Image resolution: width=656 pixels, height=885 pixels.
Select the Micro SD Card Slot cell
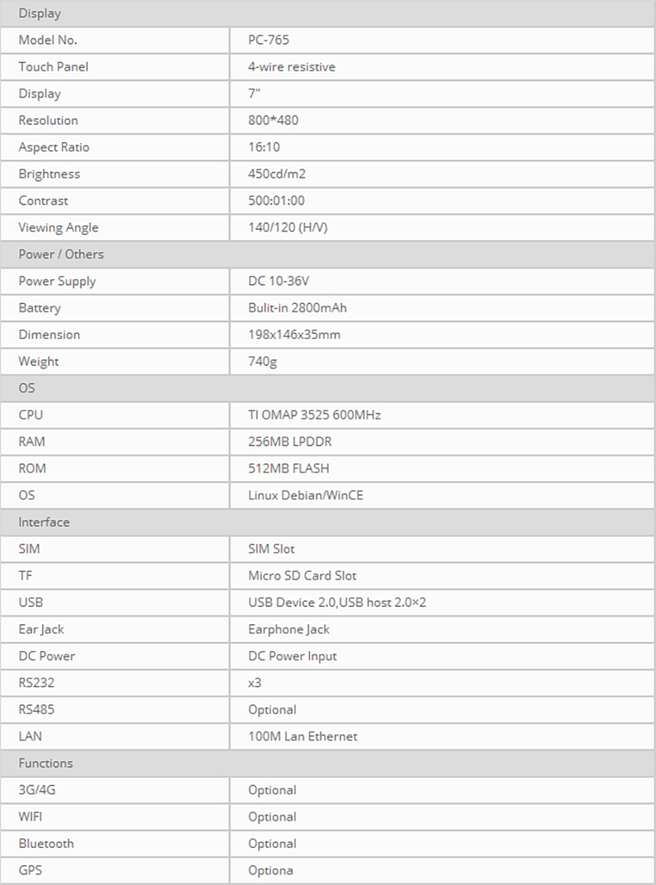303,575
